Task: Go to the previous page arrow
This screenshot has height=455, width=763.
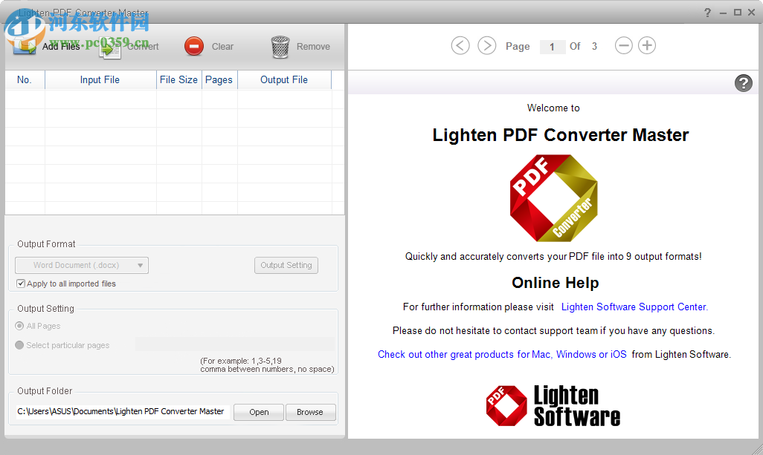Action: [460, 45]
